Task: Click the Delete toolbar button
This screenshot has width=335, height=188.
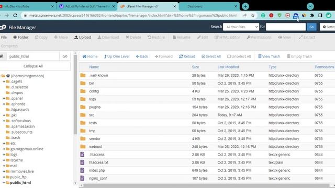Action: click(133, 37)
